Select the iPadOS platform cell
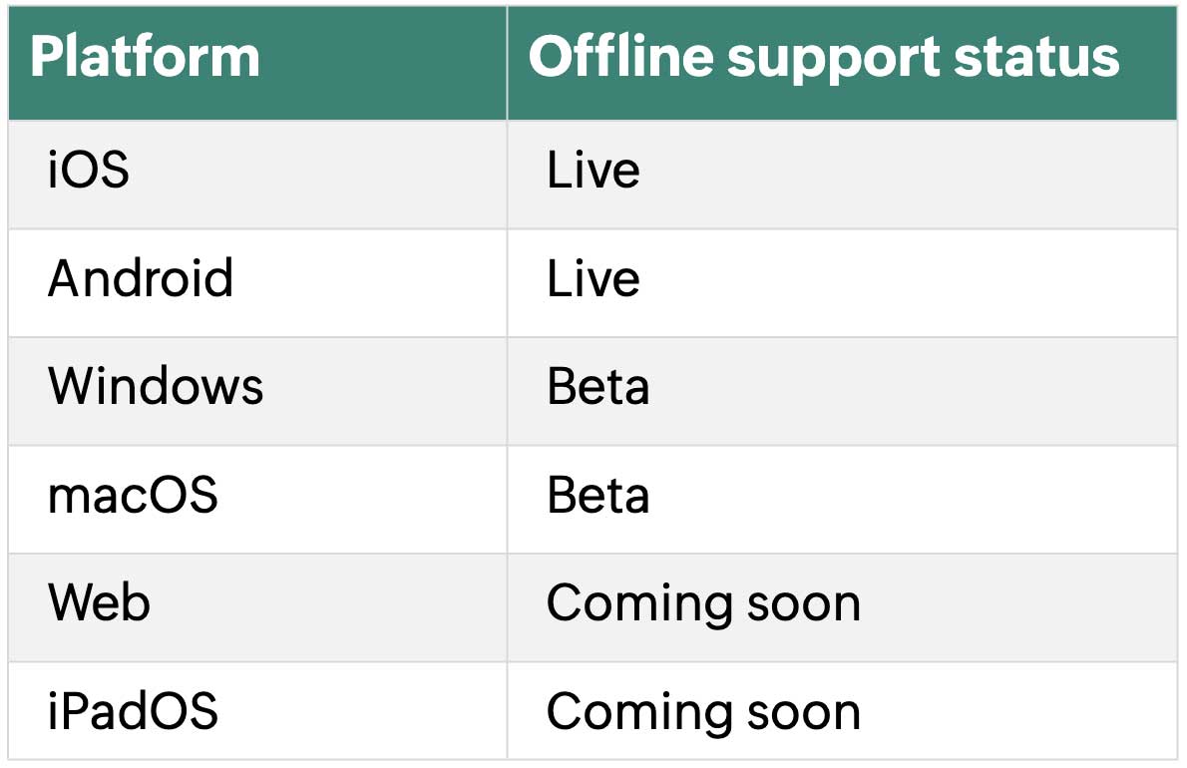1187x768 pixels. pos(257,711)
